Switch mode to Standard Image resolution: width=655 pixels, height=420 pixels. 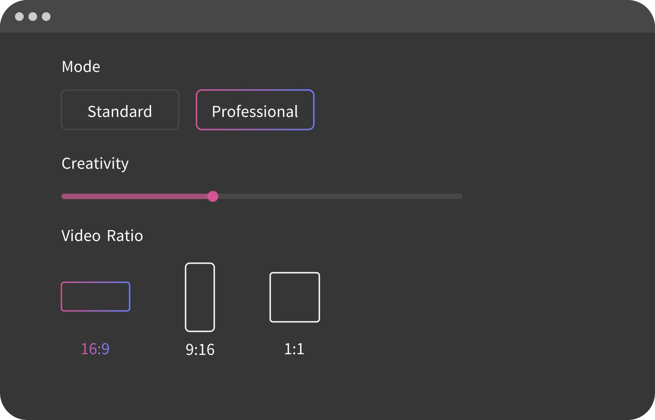tap(120, 110)
